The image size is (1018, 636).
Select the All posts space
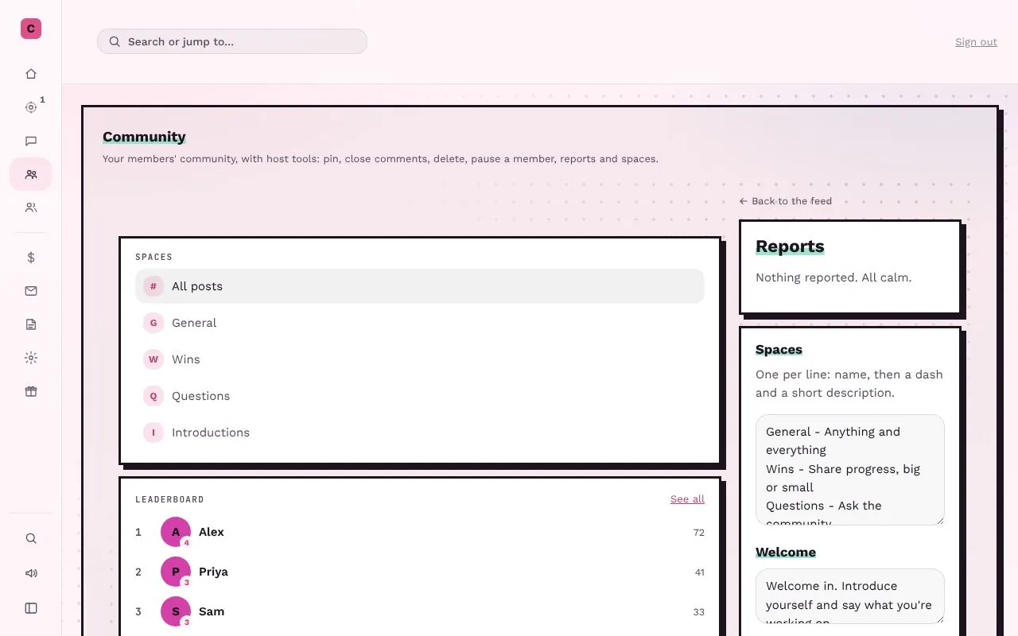point(420,286)
